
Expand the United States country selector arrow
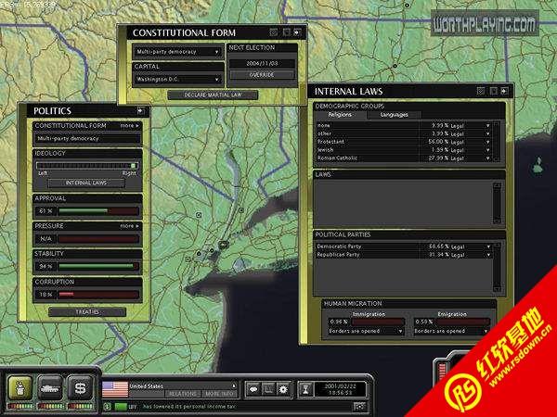tap(234, 385)
